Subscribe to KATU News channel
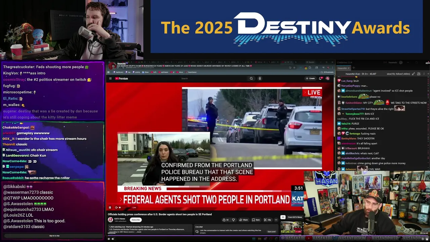Viewport: 430px width, 242px height. pyautogui.click(x=136, y=220)
